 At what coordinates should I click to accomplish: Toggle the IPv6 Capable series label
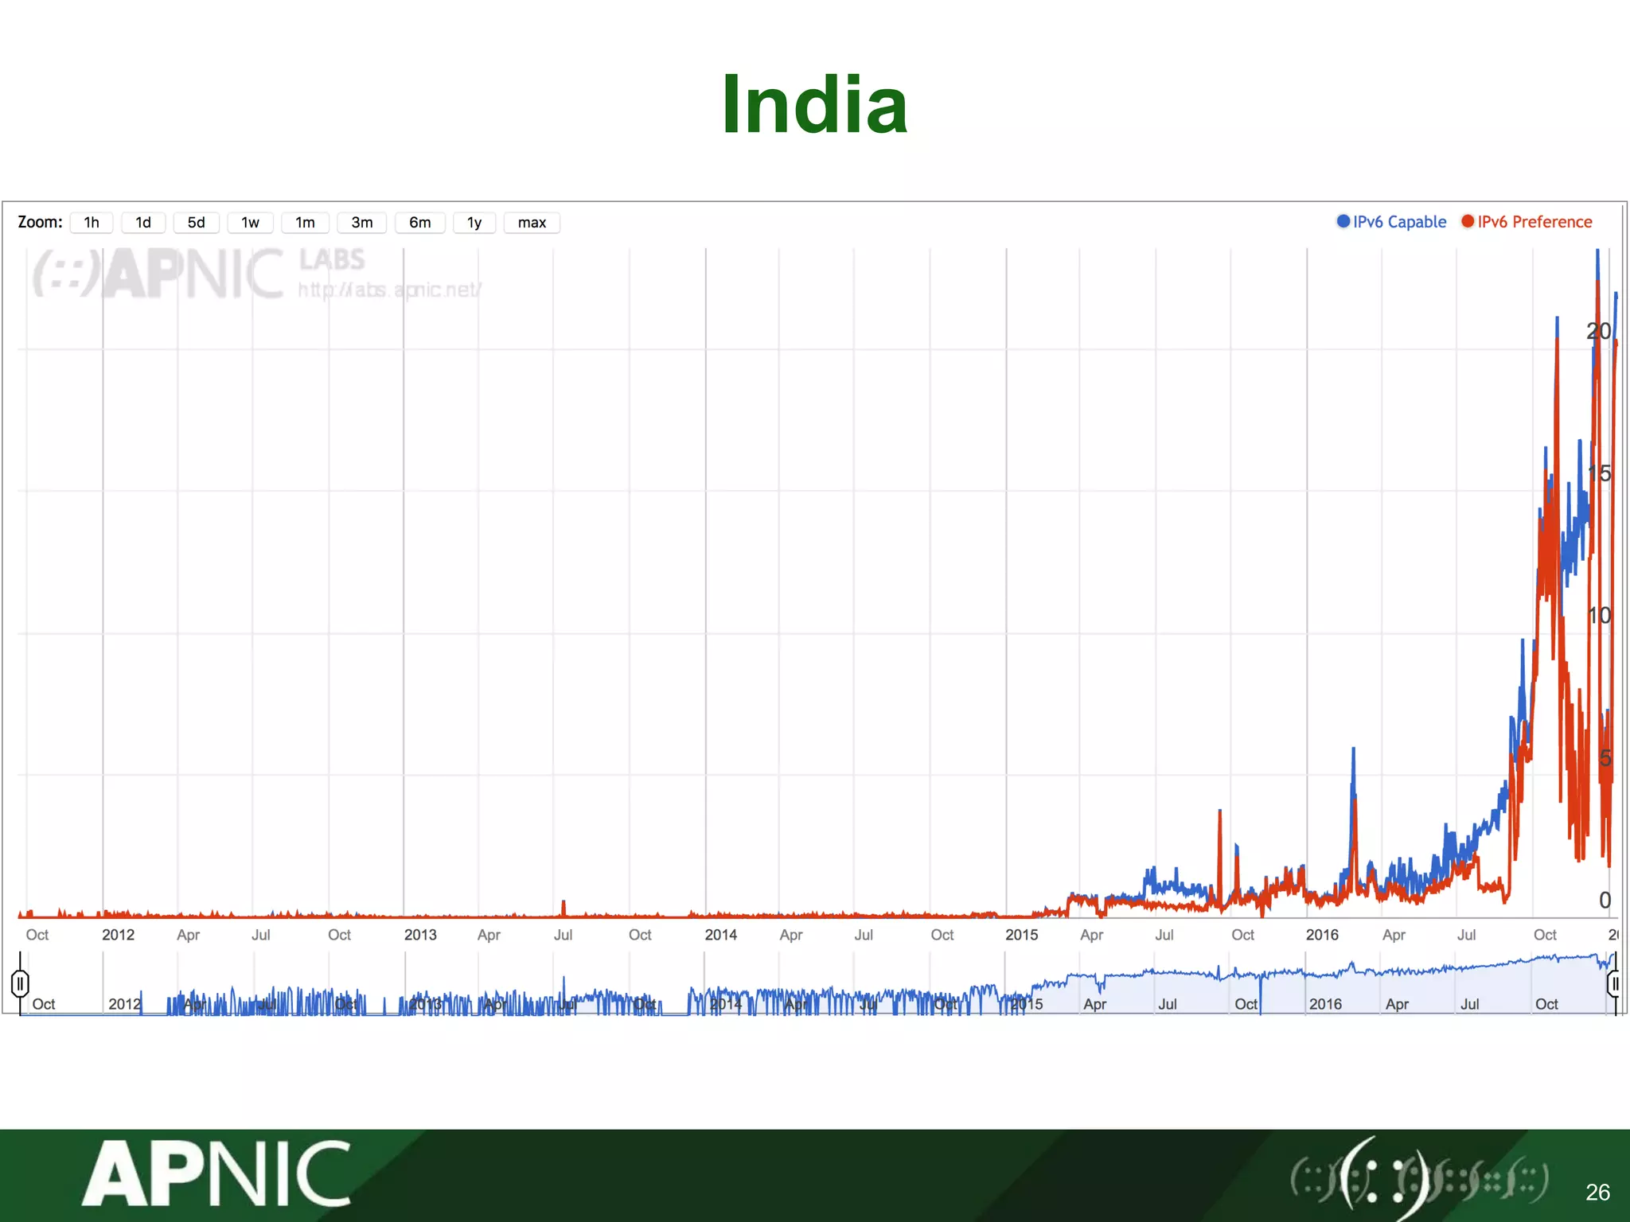[x=1399, y=222]
